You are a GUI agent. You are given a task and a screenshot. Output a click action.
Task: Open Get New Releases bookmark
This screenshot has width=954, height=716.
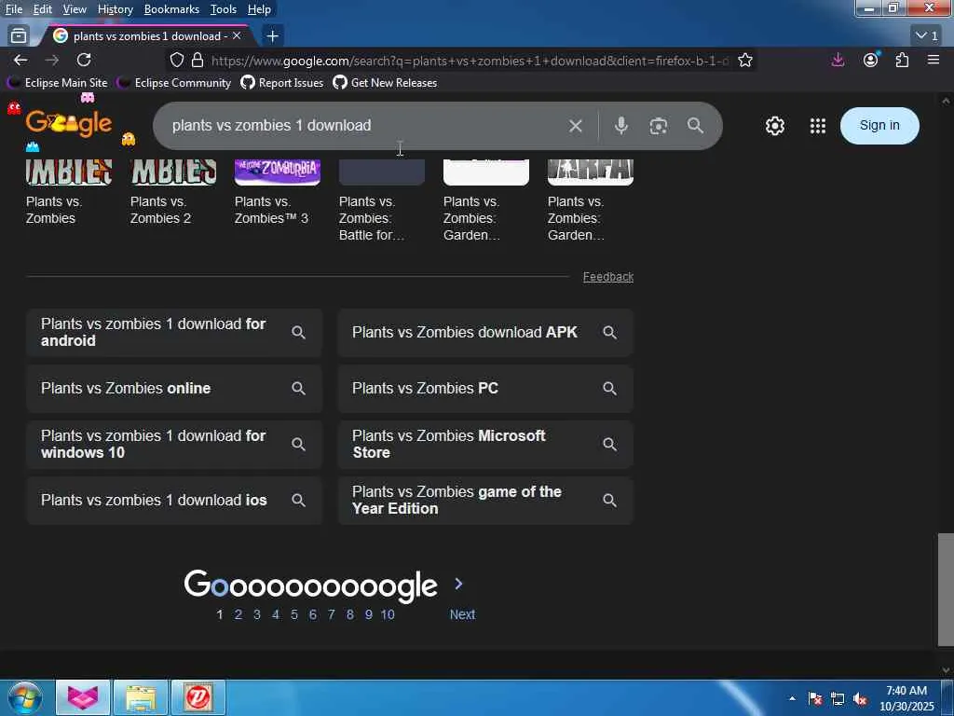(385, 83)
